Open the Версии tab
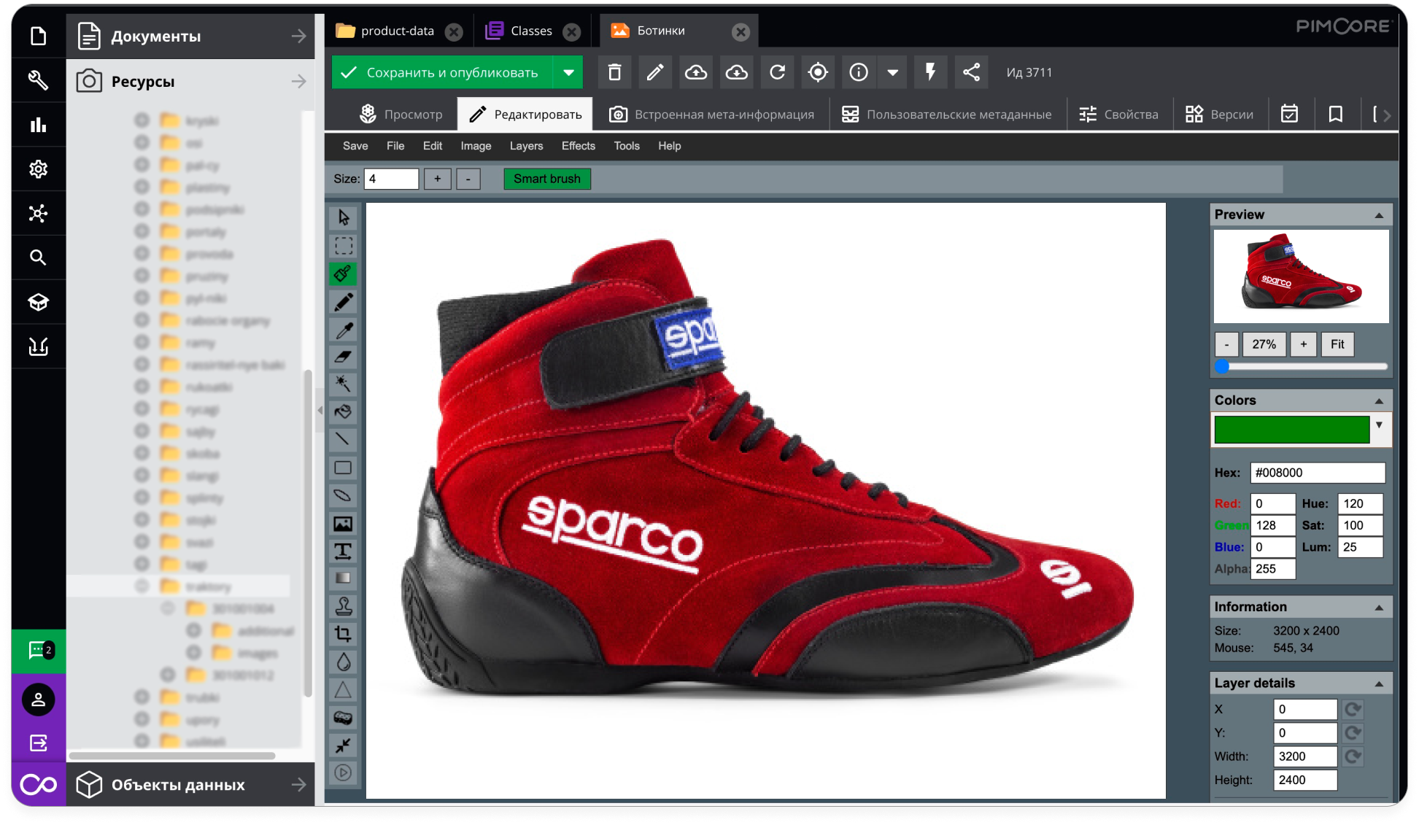The height and width of the screenshot is (825, 1419). (x=1220, y=115)
